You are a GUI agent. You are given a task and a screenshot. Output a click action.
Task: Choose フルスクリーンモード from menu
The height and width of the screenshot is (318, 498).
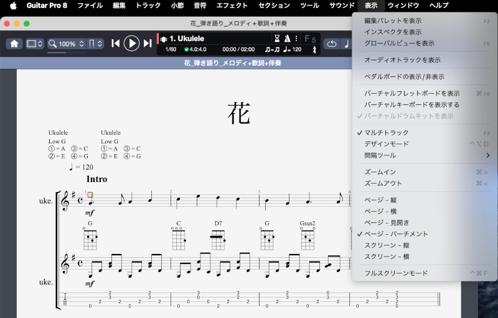[x=396, y=273]
